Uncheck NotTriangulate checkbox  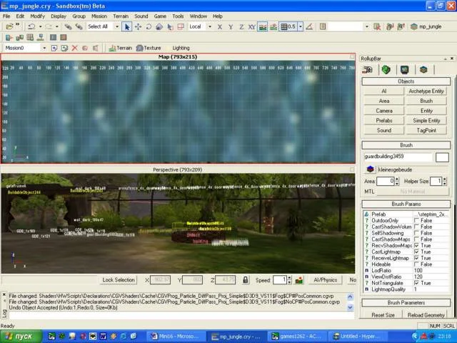coord(417,283)
